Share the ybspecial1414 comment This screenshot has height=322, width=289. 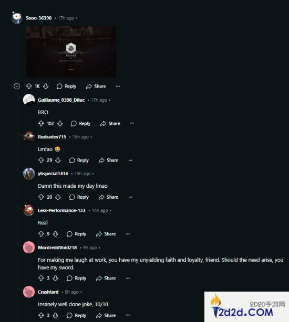click(x=108, y=197)
